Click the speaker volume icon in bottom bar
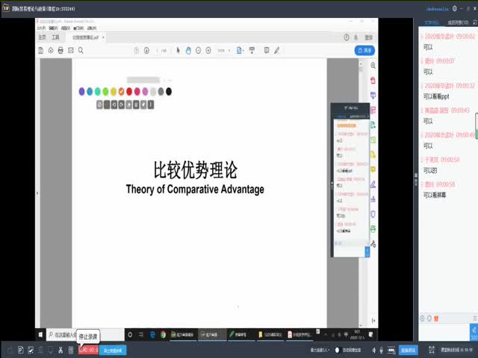The width and height of the screenshot is (478, 358). [x=374, y=351]
